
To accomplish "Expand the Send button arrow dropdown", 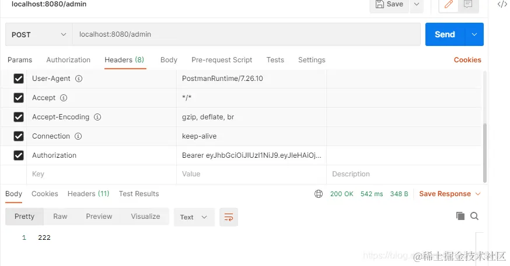I will pos(473,34).
